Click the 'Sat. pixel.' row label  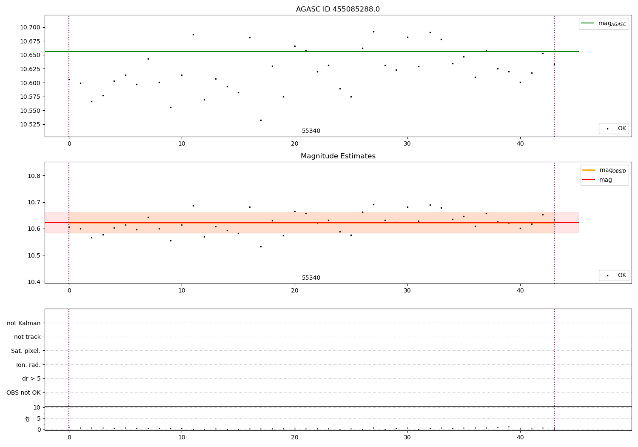coord(26,351)
